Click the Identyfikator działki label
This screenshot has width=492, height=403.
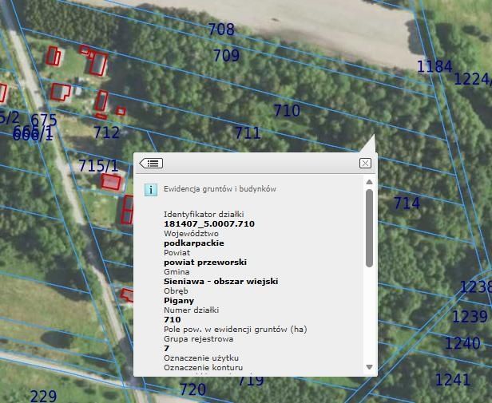[x=204, y=215]
